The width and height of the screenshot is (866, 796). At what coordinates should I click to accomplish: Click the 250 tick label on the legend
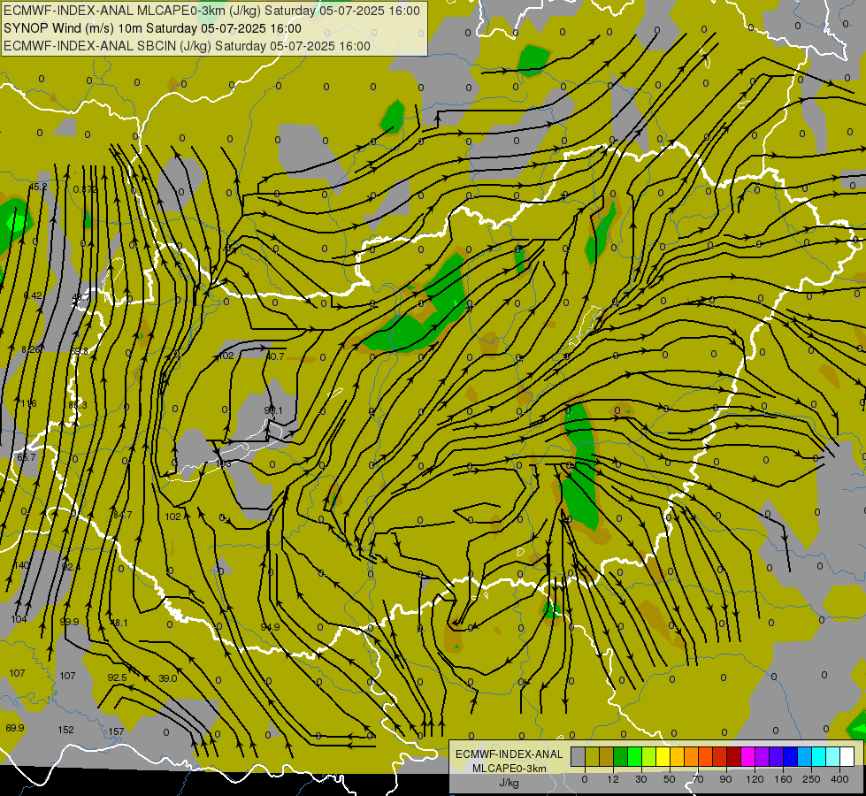tap(811, 779)
